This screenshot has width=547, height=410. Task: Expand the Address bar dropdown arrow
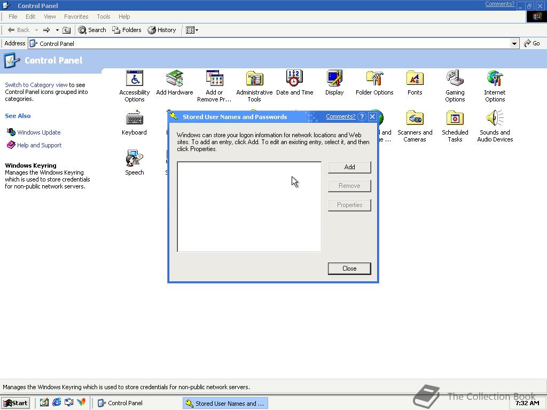click(x=514, y=44)
